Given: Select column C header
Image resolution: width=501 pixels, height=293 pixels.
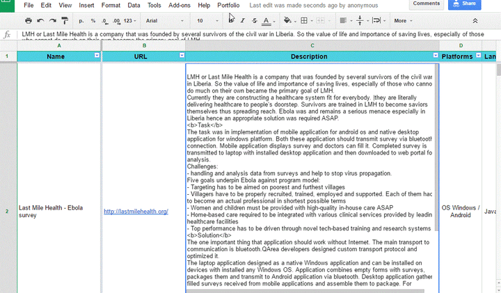Looking at the screenshot, I should tap(312, 45).
